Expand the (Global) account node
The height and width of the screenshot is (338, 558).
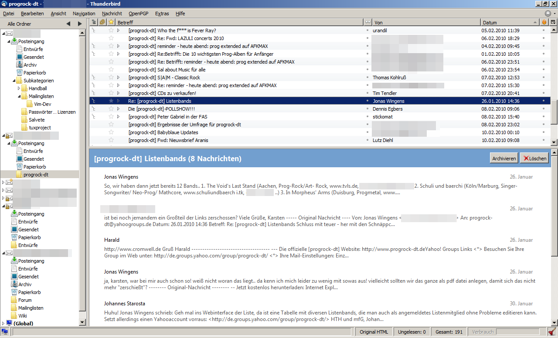pyautogui.click(x=3, y=323)
